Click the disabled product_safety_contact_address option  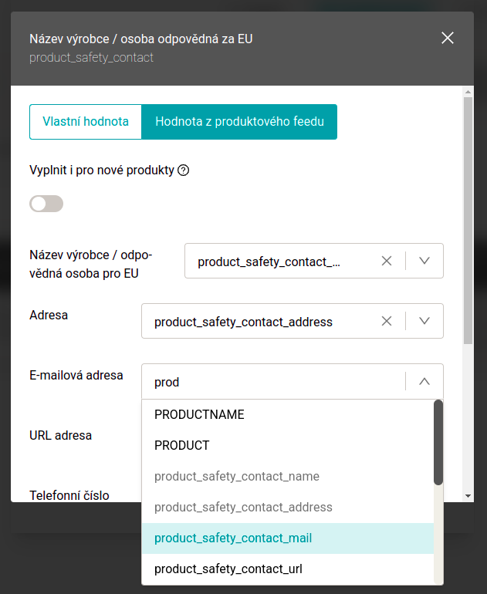tap(243, 507)
